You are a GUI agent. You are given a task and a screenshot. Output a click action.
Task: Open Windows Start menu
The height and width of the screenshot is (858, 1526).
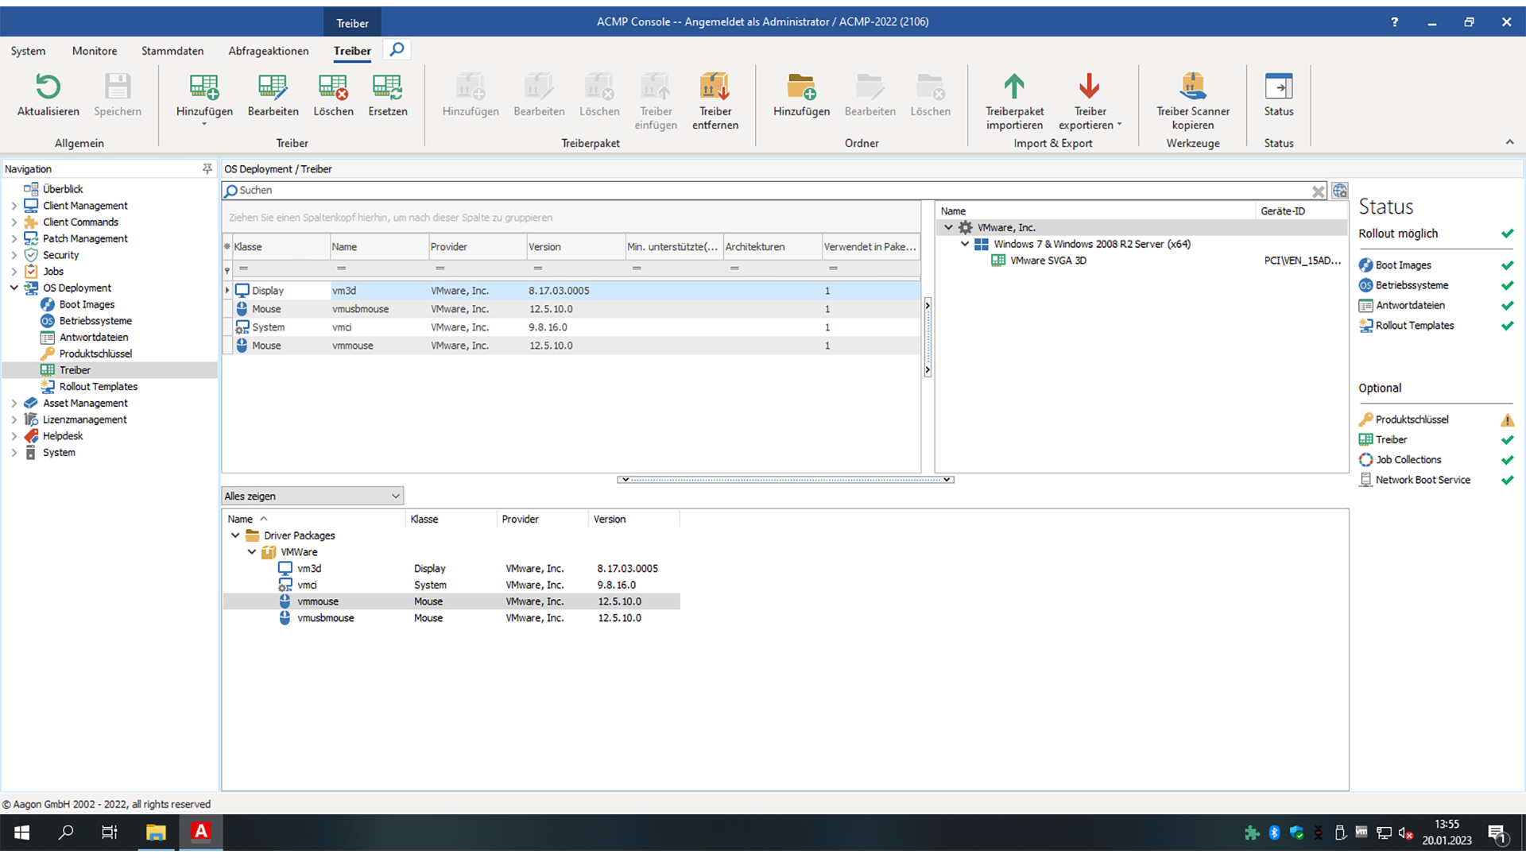22,832
